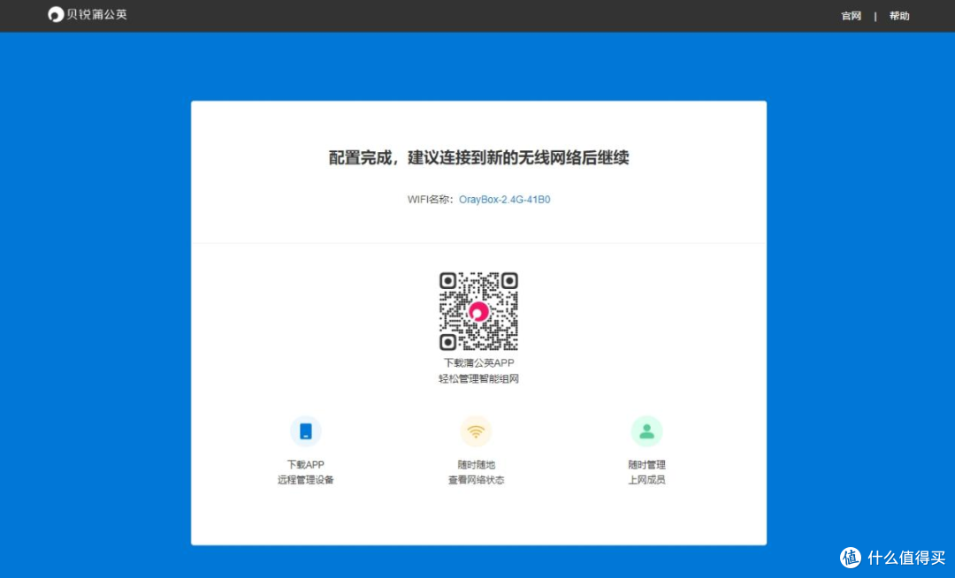Click the 贝锐蒲公英 logo in header
The image size is (955, 578).
[x=87, y=14]
